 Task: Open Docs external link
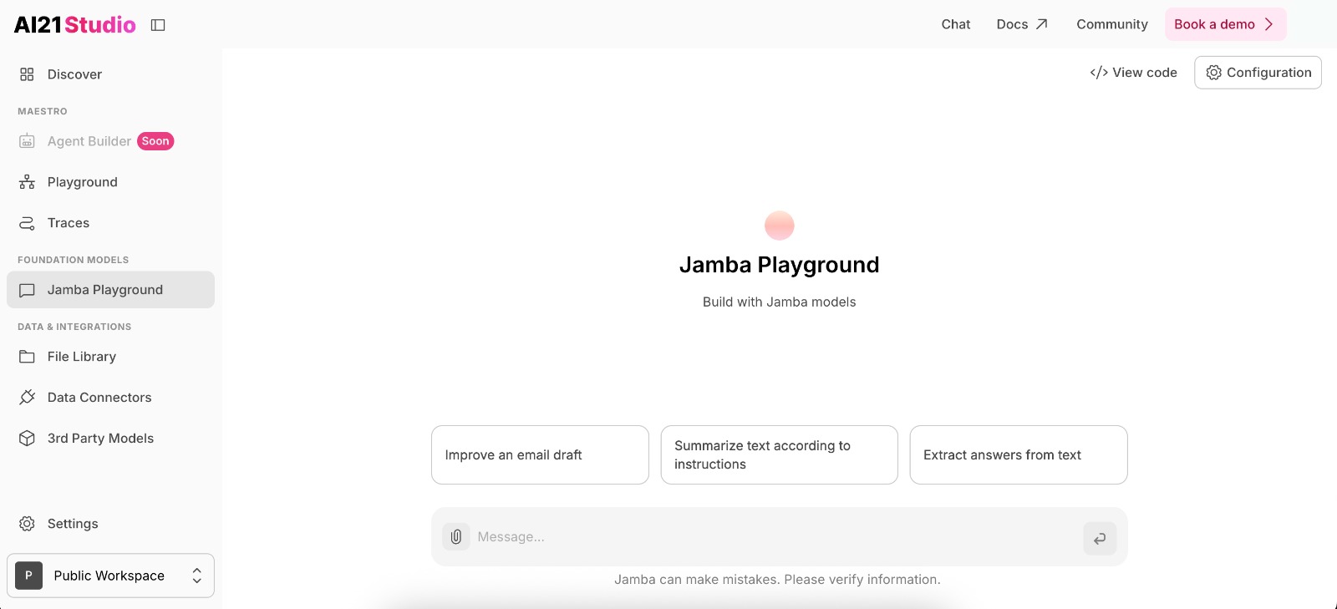point(1021,24)
